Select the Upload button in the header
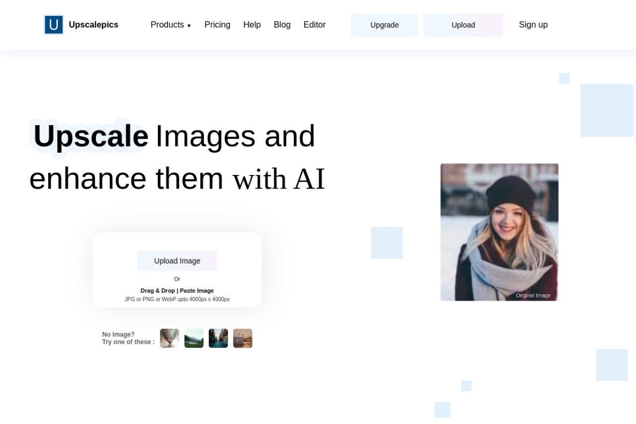 point(463,25)
